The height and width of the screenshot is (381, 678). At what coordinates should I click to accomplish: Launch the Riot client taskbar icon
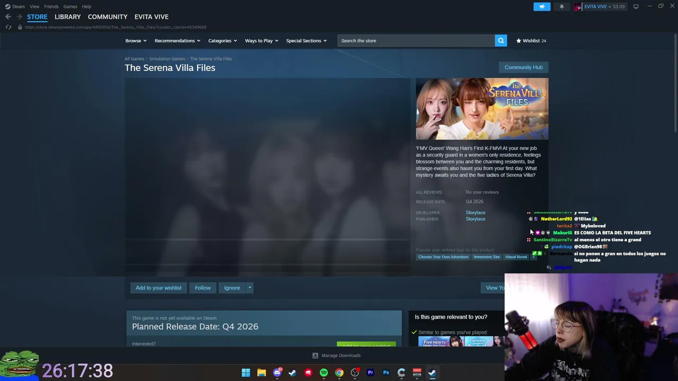pos(308,373)
